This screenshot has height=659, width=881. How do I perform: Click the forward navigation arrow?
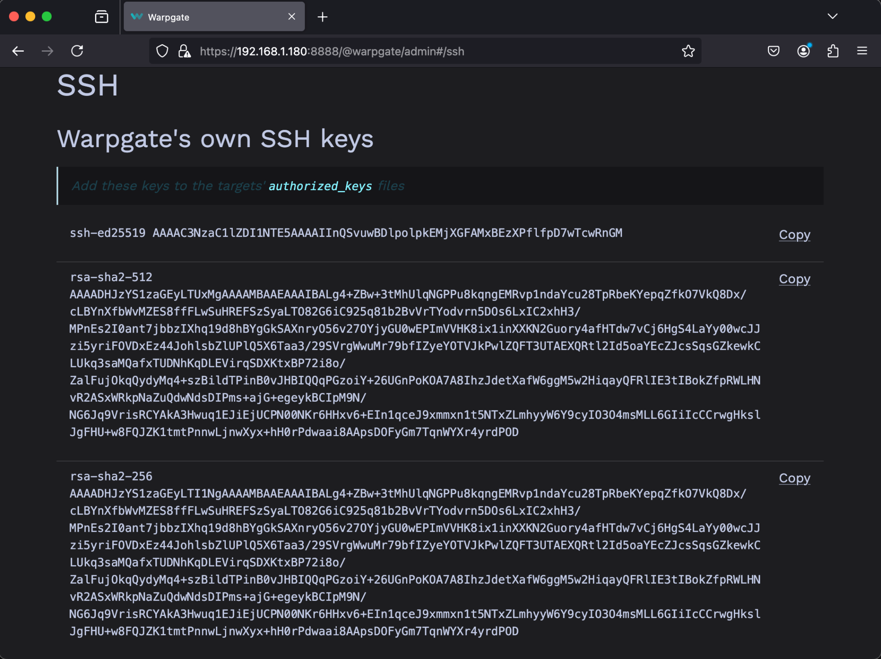point(47,51)
